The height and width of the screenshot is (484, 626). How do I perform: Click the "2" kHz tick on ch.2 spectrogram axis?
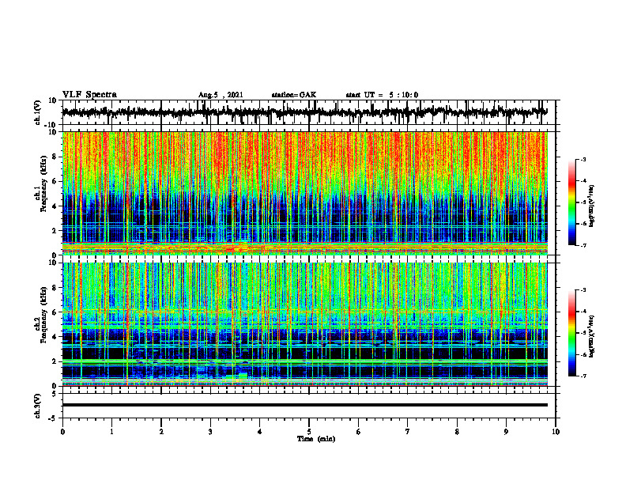(x=55, y=362)
